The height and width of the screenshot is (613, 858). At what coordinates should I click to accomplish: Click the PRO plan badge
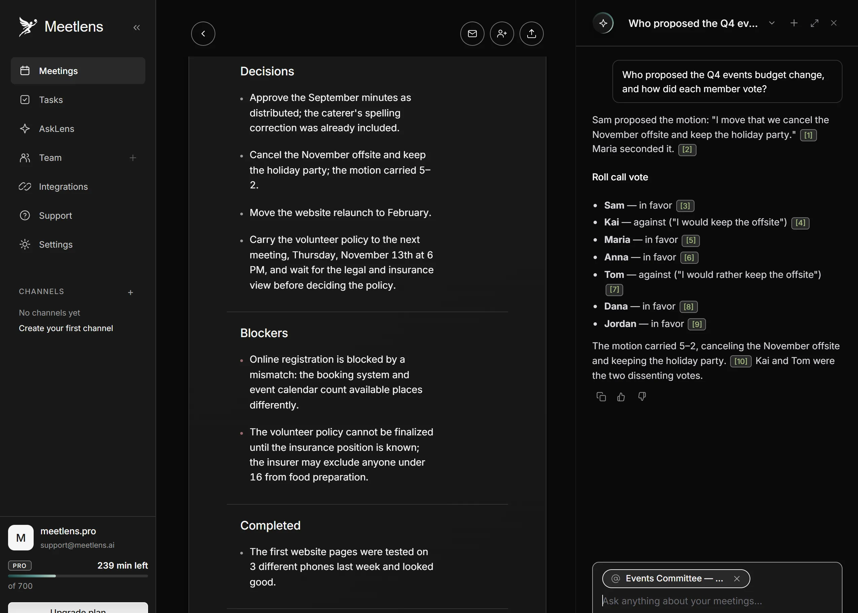pos(20,566)
